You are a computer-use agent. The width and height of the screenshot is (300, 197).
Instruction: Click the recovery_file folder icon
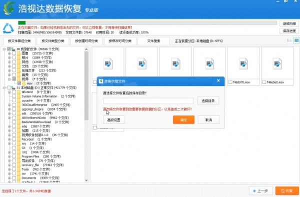[18, 165]
